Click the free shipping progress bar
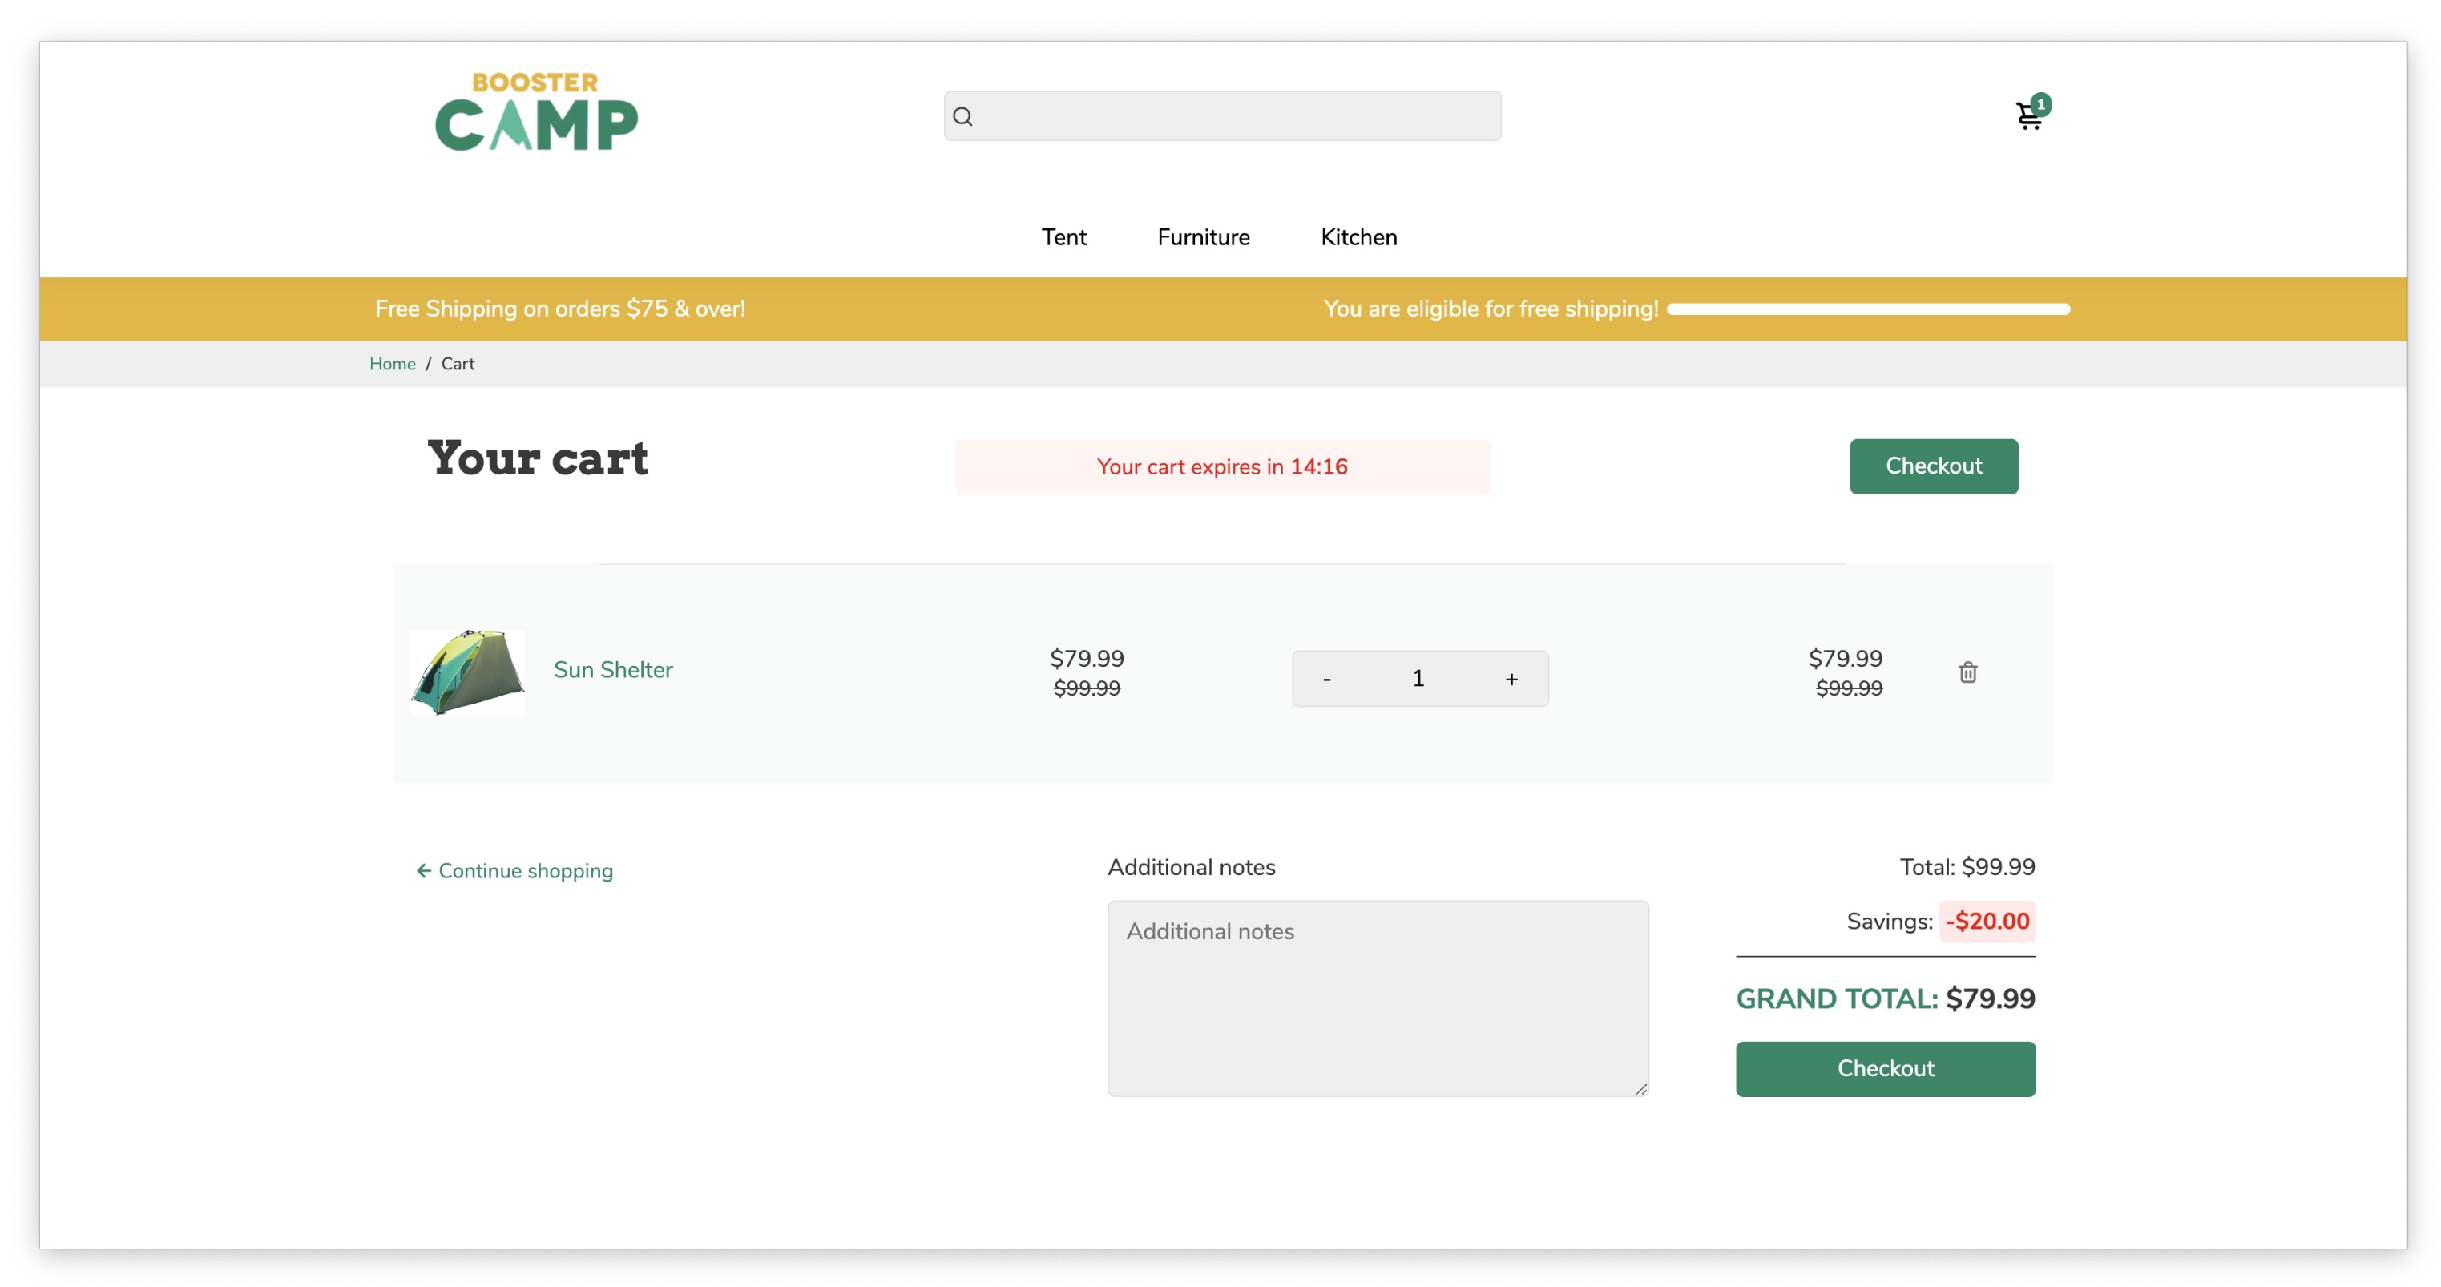 coord(1868,309)
